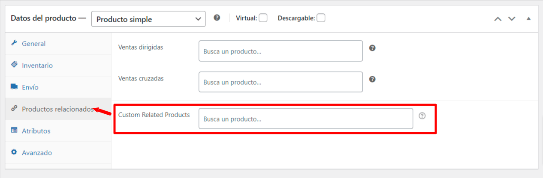Click the Inventario tag icon
This screenshot has width=543, height=178.
[x=14, y=65]
